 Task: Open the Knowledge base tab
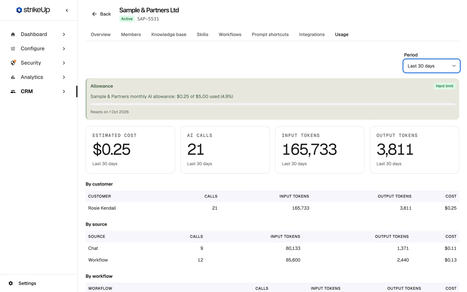click(169, 35)
